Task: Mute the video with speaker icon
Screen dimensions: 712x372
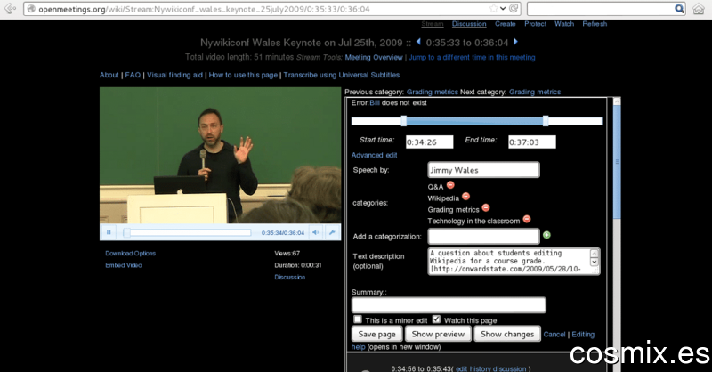Action: tap(316, 232)
